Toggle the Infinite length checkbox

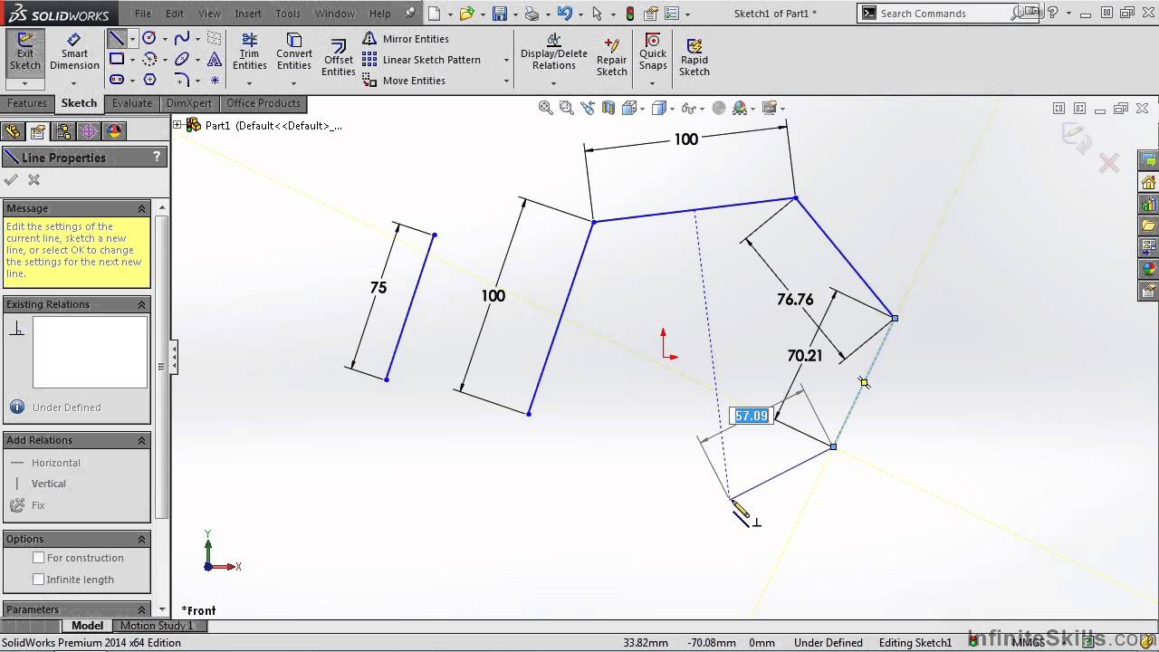click(x=38, y=580)
